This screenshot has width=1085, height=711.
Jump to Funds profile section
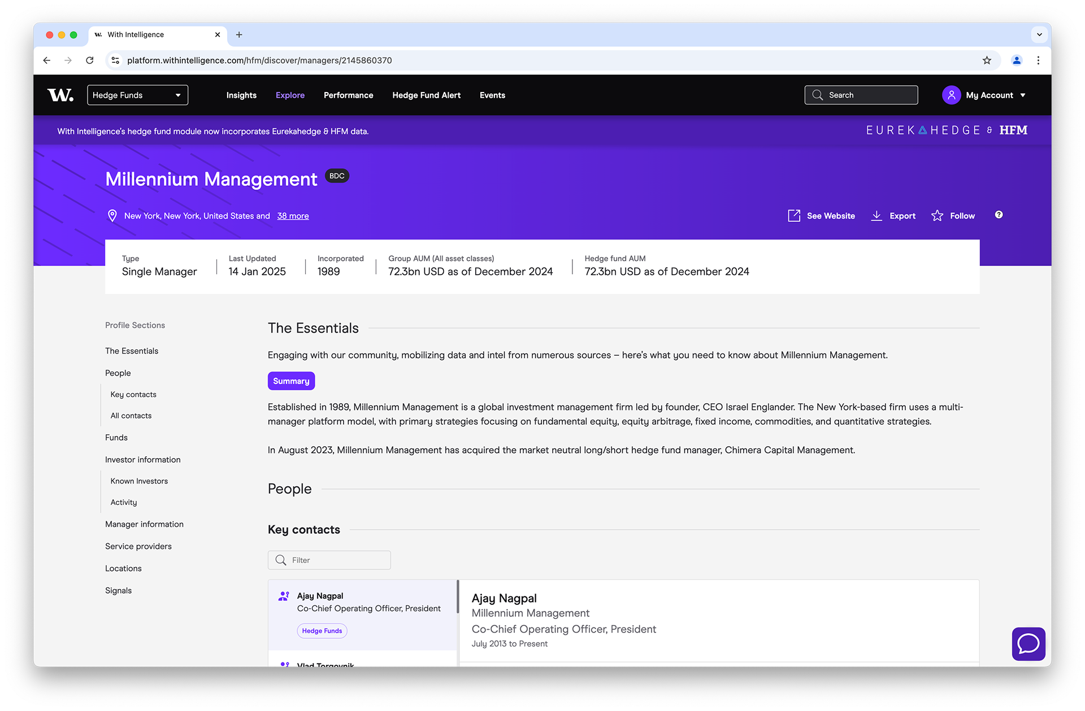116,438
